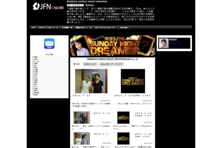Click the 2013-07-16 post date
Viewport: 222px width, 148px height.
tap(106, 122)
